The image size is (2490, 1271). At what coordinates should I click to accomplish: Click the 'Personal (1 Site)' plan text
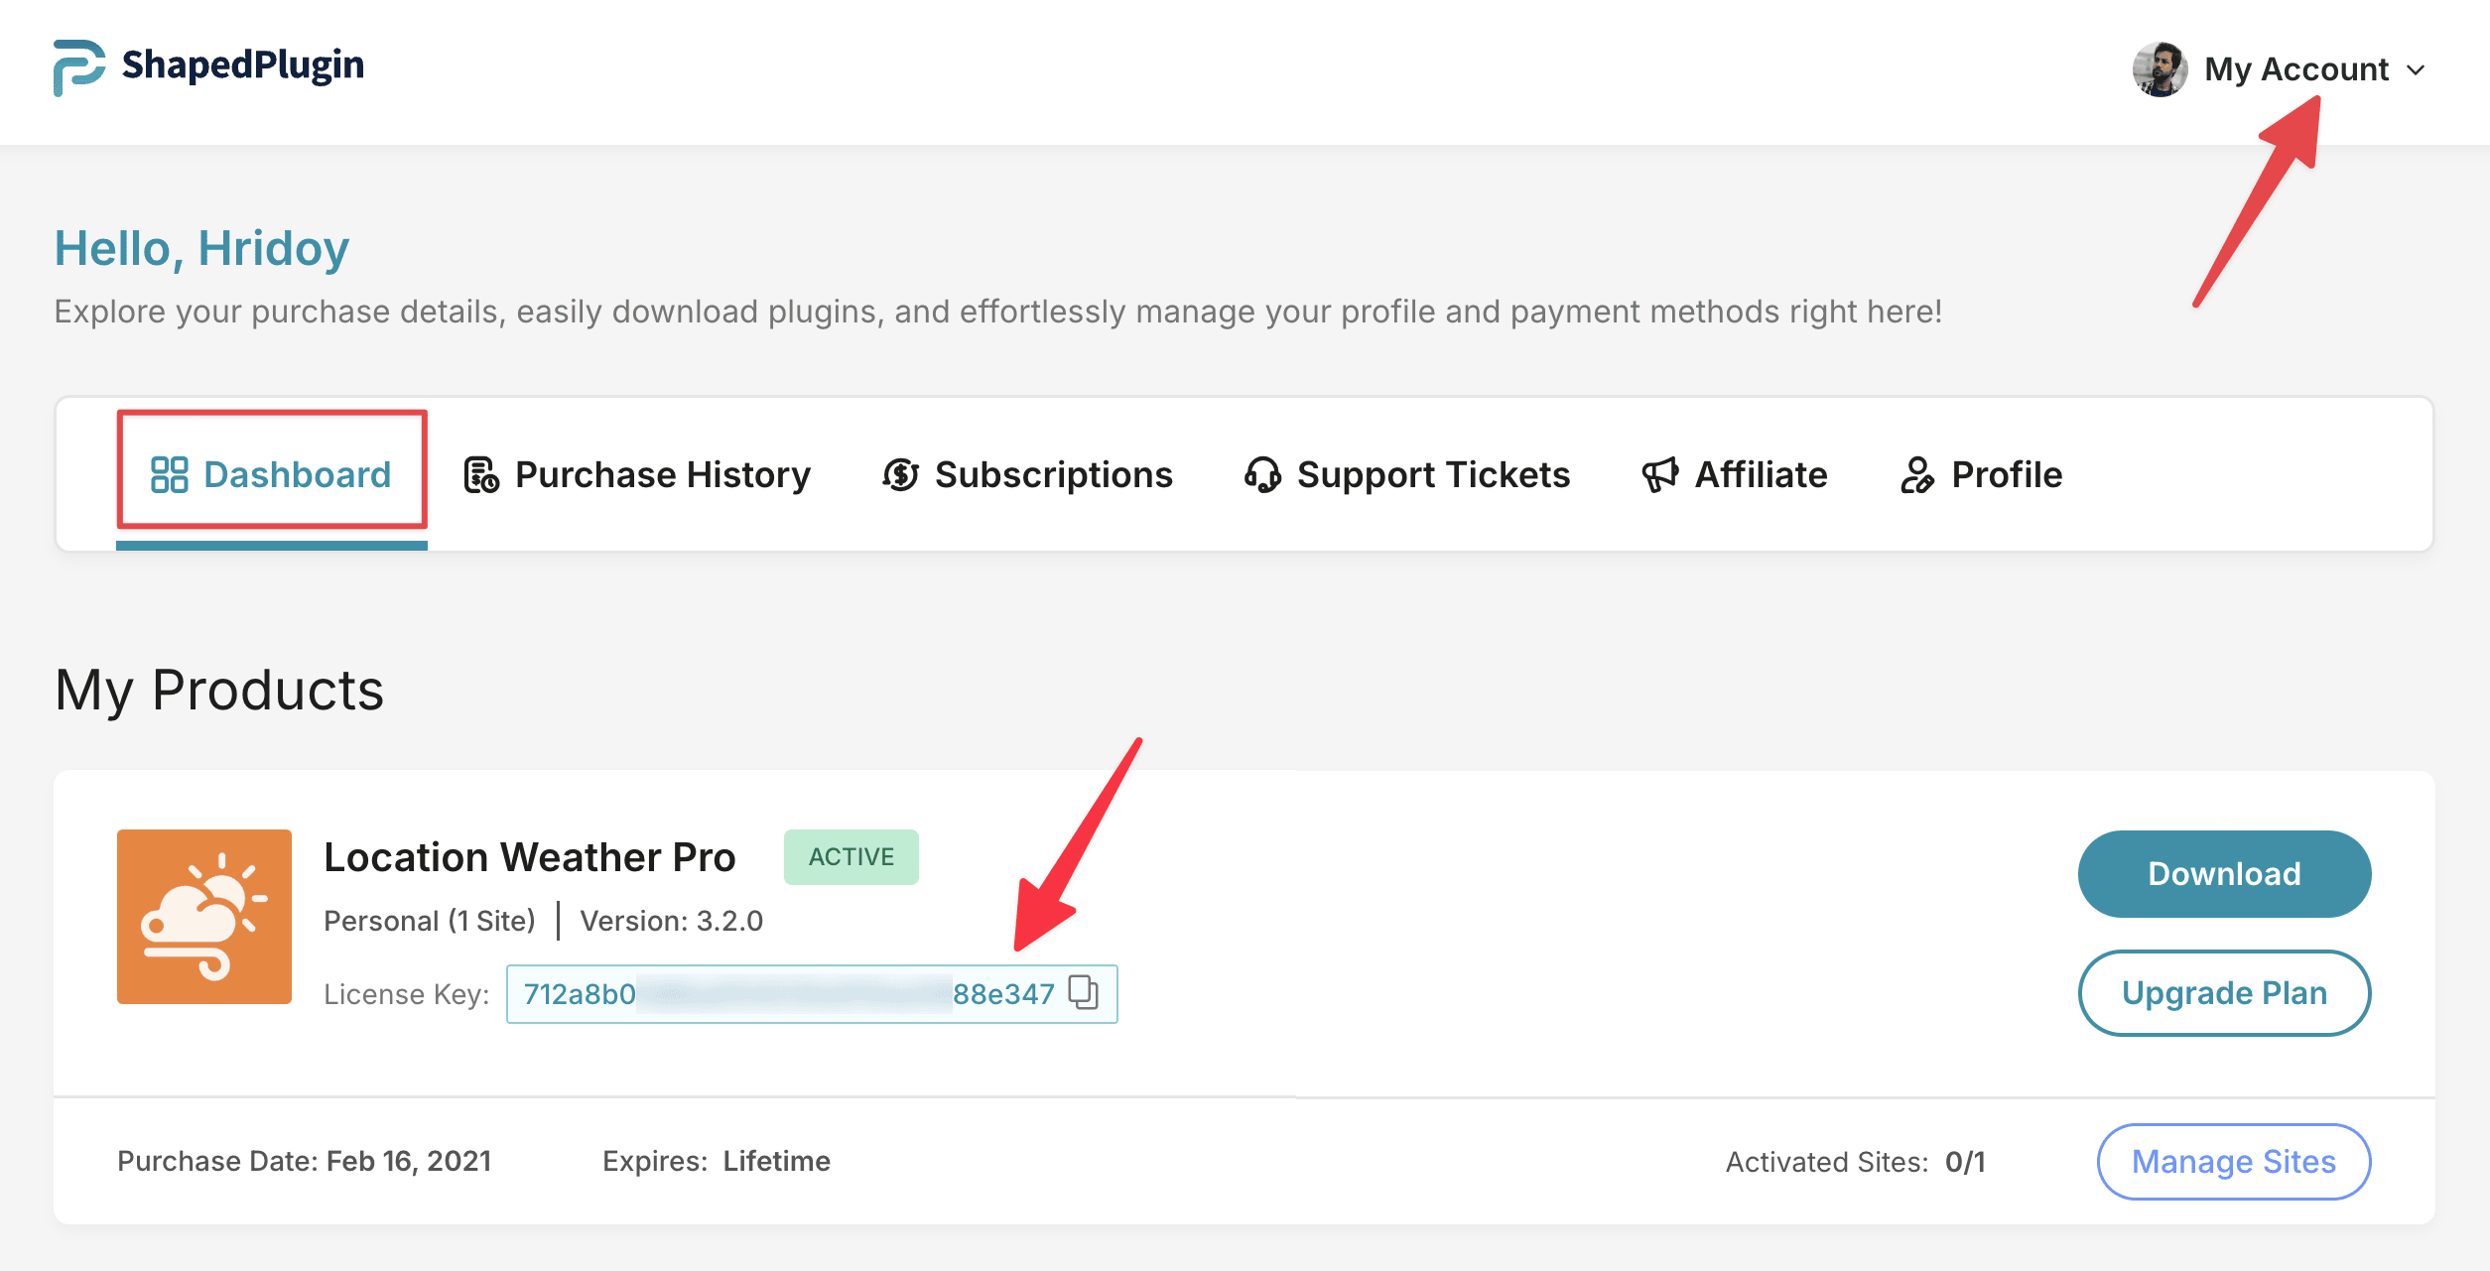430,921
